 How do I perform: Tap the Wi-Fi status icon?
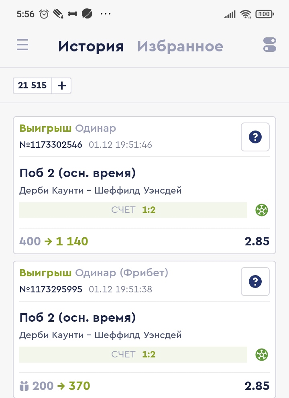pos(245,14)
